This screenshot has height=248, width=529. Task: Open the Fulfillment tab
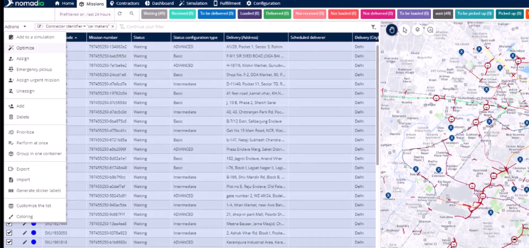click(228, 3)
